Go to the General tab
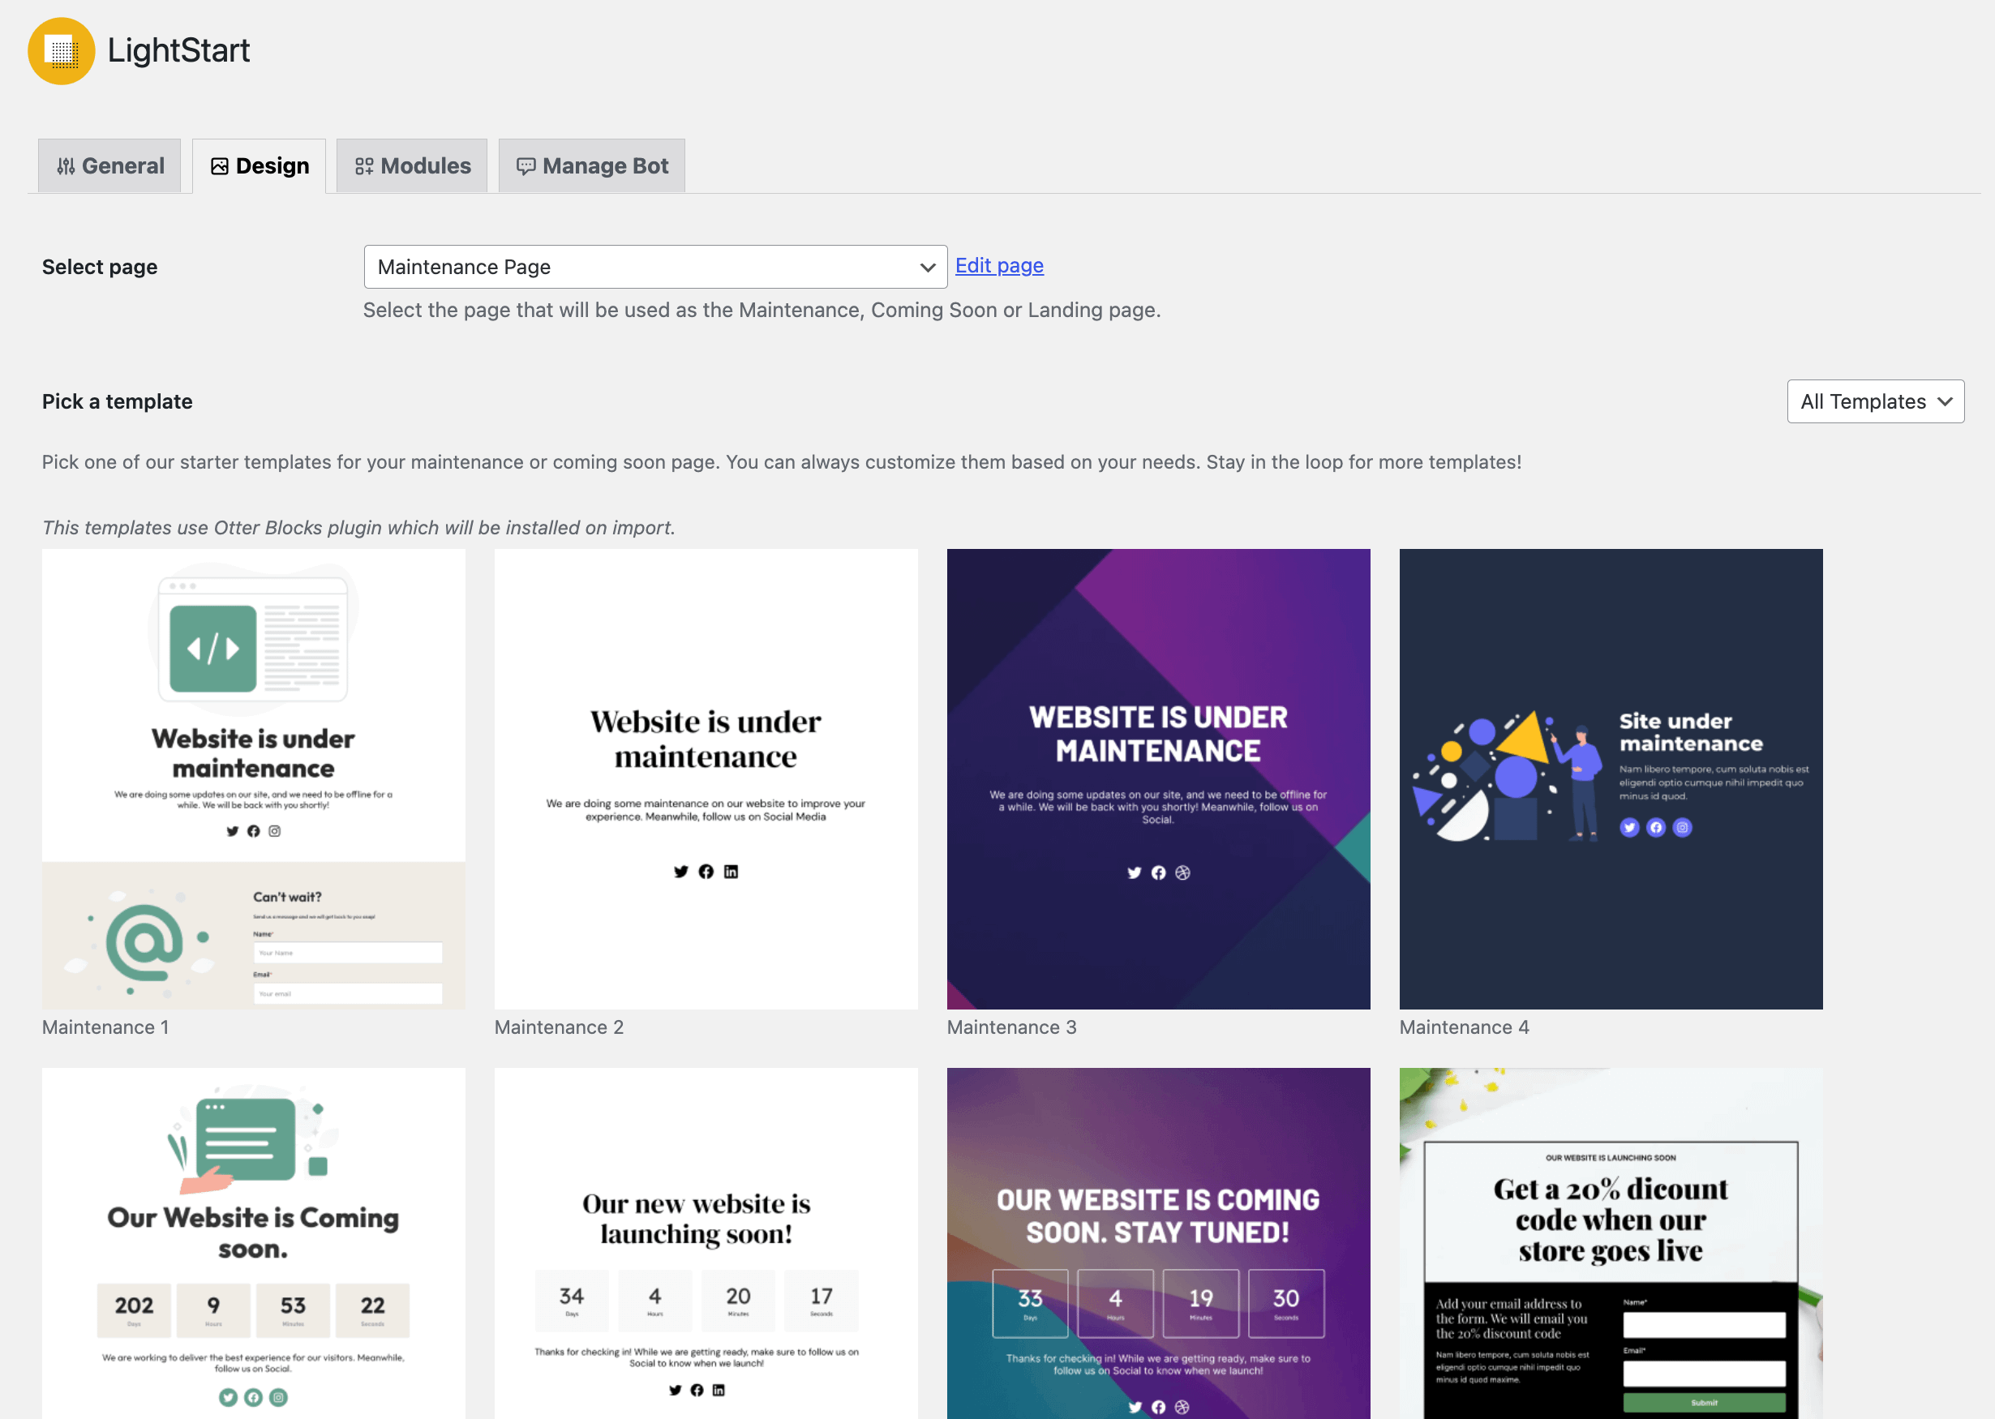The height and width of the screenshot is (1419, 1995). [x=109, y=166]
